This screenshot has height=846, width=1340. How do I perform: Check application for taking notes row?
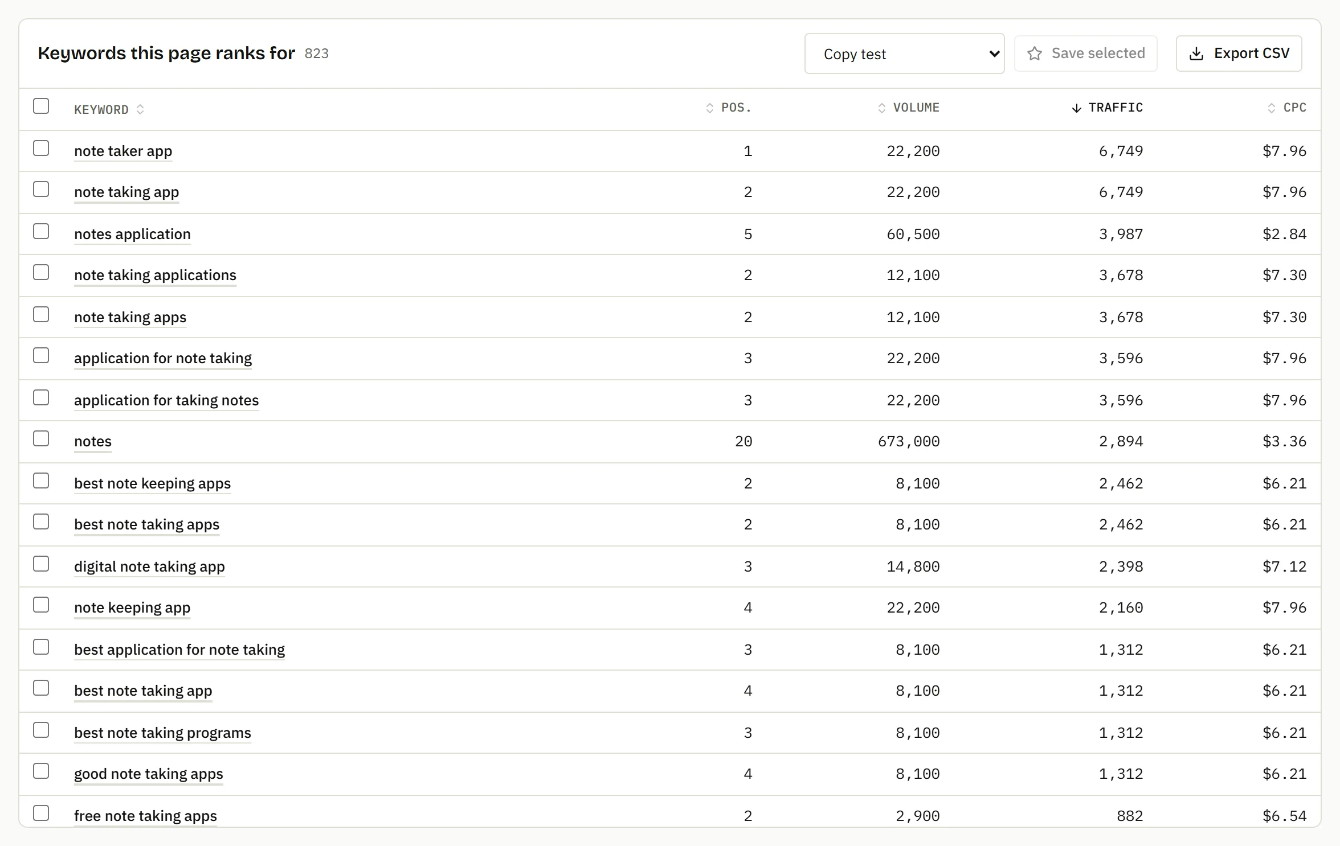41,398
